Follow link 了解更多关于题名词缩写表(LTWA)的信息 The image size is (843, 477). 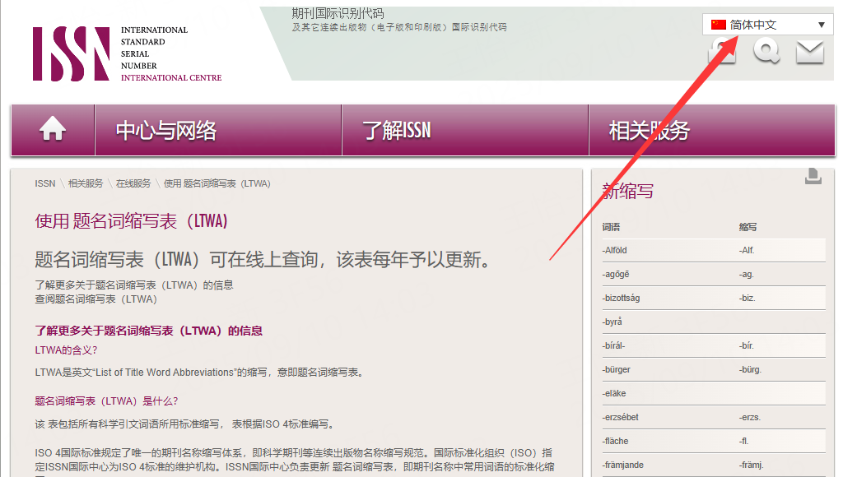(134, 285)
